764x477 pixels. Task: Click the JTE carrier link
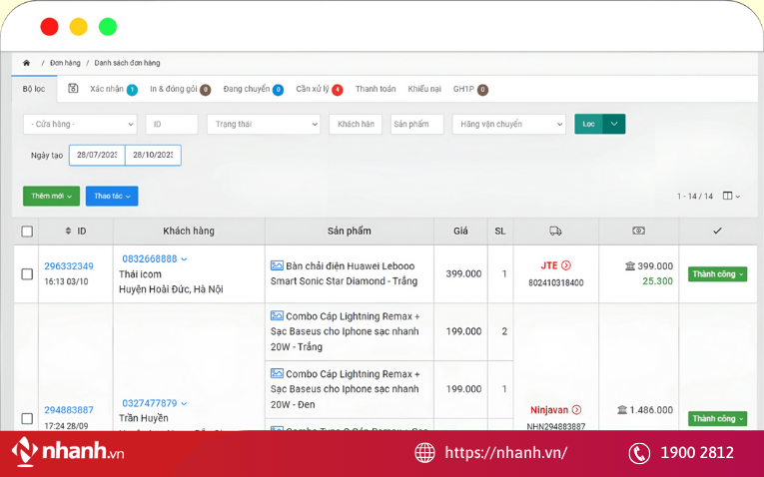tap(549, 265)
